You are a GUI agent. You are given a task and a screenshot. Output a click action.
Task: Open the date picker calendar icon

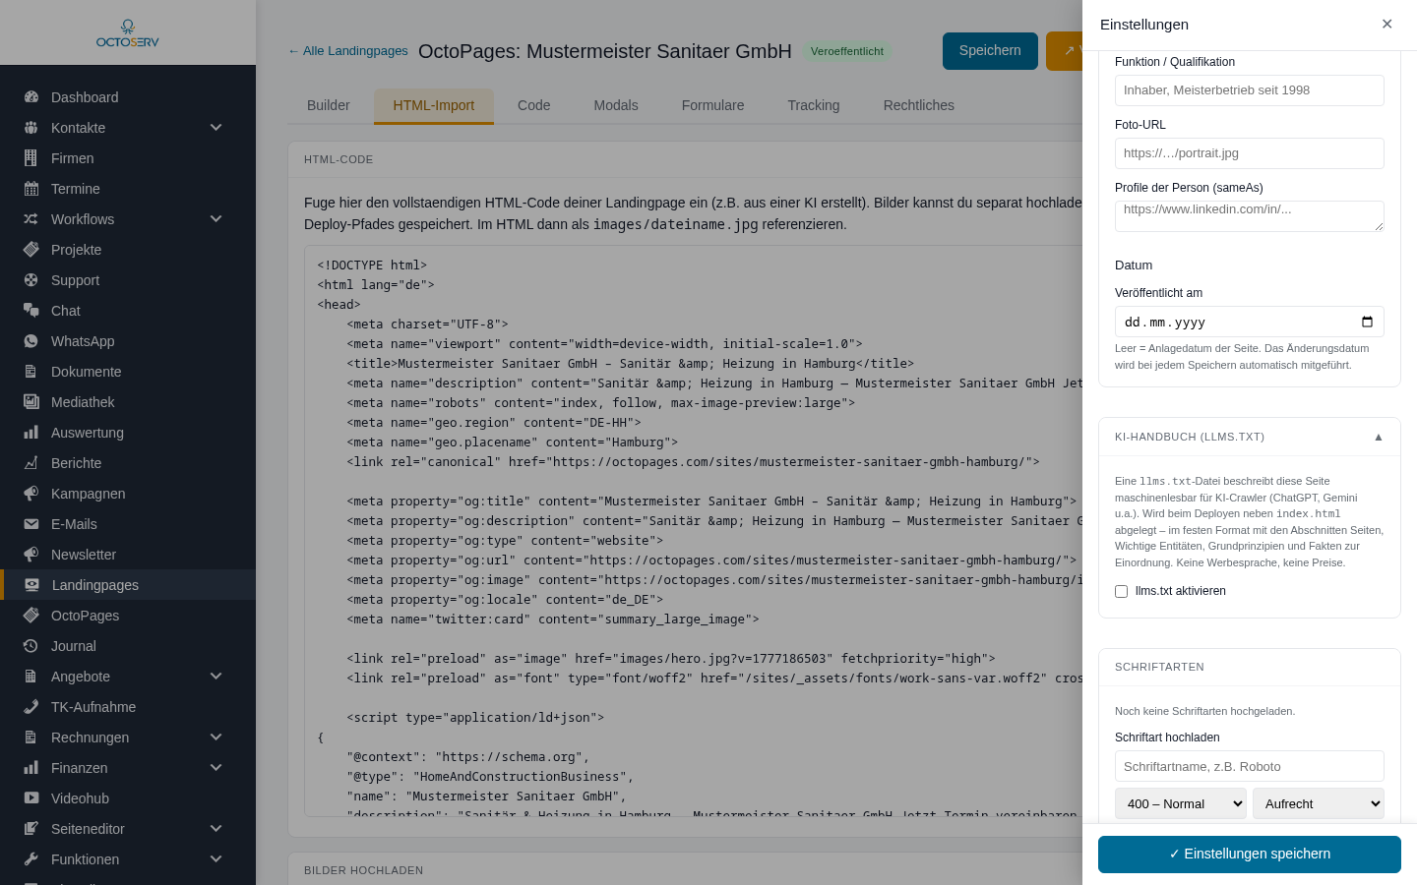[x=1367, y=322]
